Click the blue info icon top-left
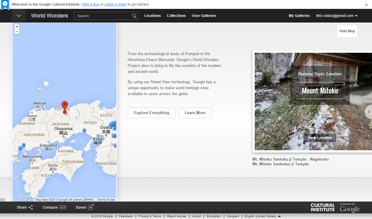Screen dimensions: 372x219 [5, 4]
